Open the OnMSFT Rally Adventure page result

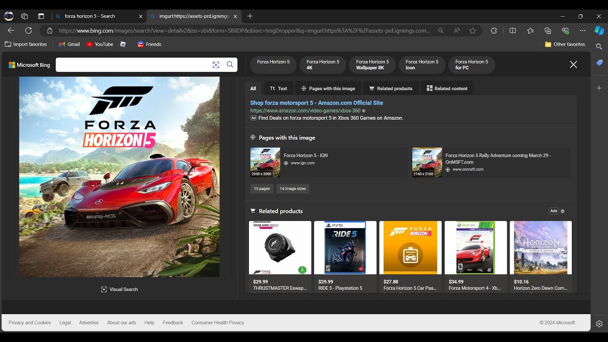pos(491,162)
